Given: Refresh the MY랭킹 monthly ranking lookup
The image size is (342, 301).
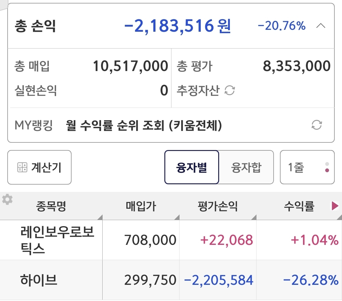Looking at the screenshot, I should [x=317, y=125].
